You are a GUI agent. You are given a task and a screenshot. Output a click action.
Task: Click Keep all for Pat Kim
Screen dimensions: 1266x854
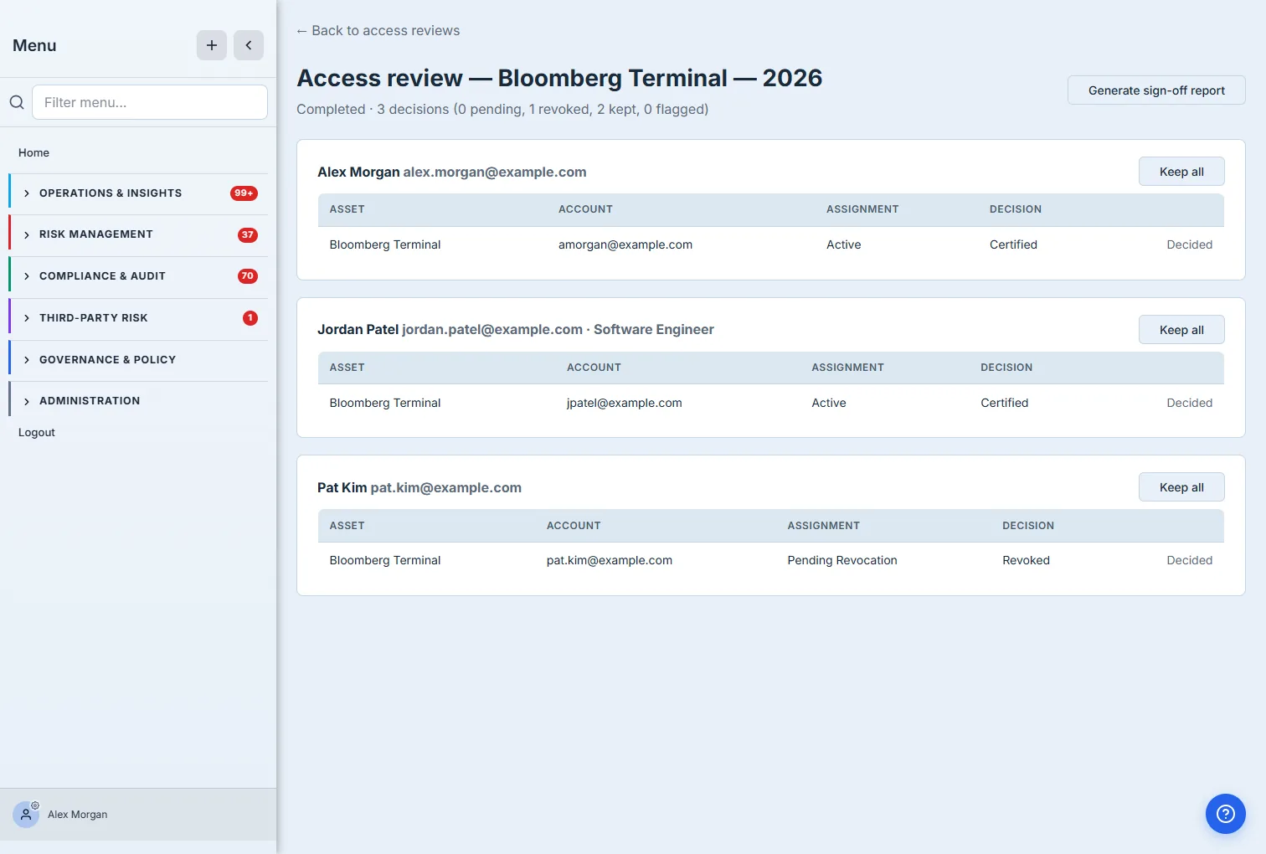coord(1181,487)
